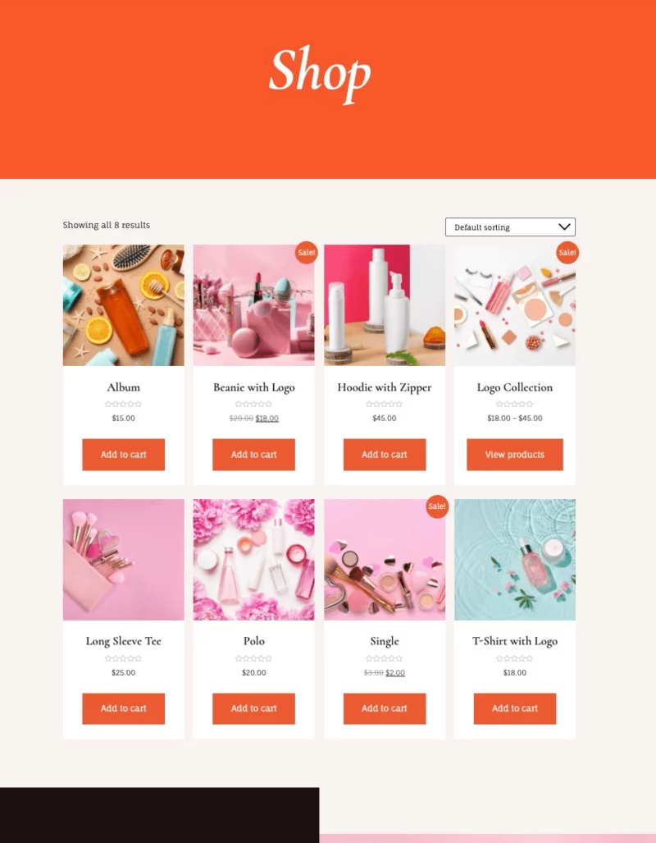
Task: Click the Sale badge on Single product
Action: click(x=437, y=506)
